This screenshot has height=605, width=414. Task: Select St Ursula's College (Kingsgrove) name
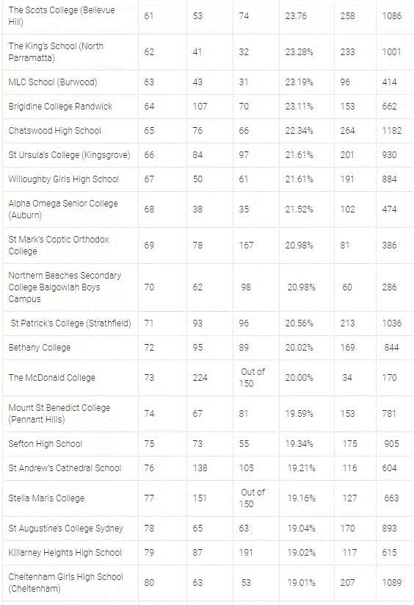point(69,155)
